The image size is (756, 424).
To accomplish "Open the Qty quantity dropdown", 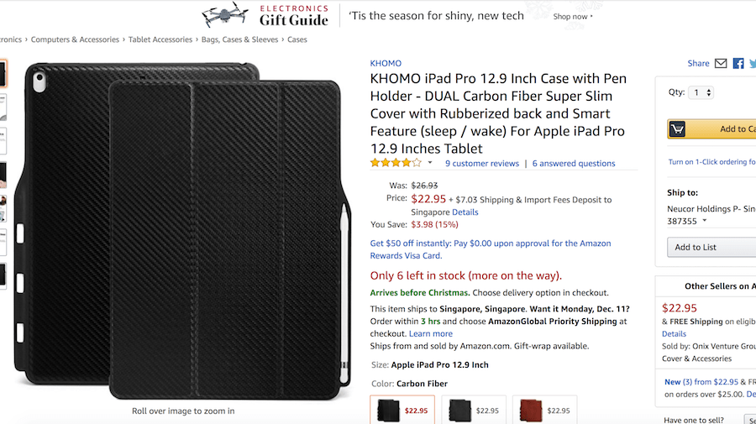I will click(x=701, y=92).
